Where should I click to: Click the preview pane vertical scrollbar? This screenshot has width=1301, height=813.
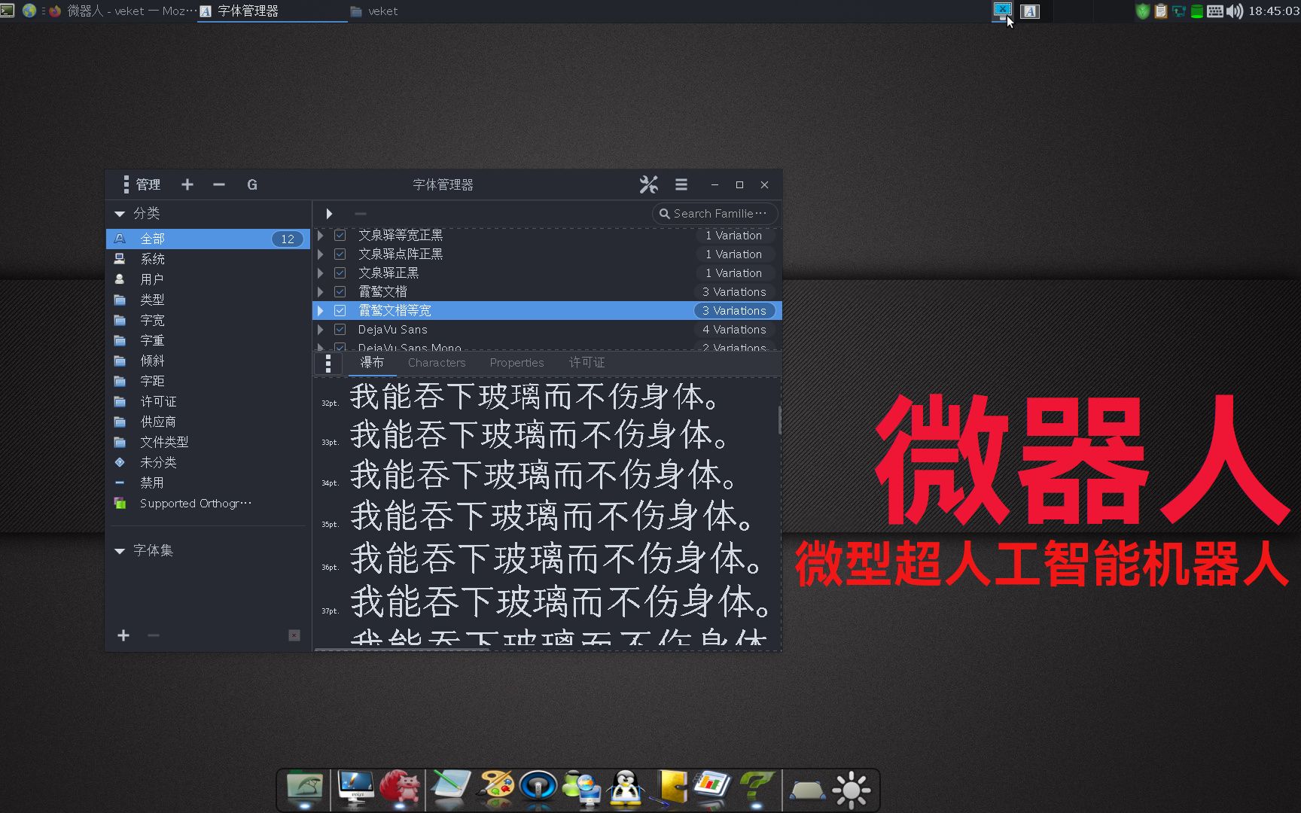779,420
